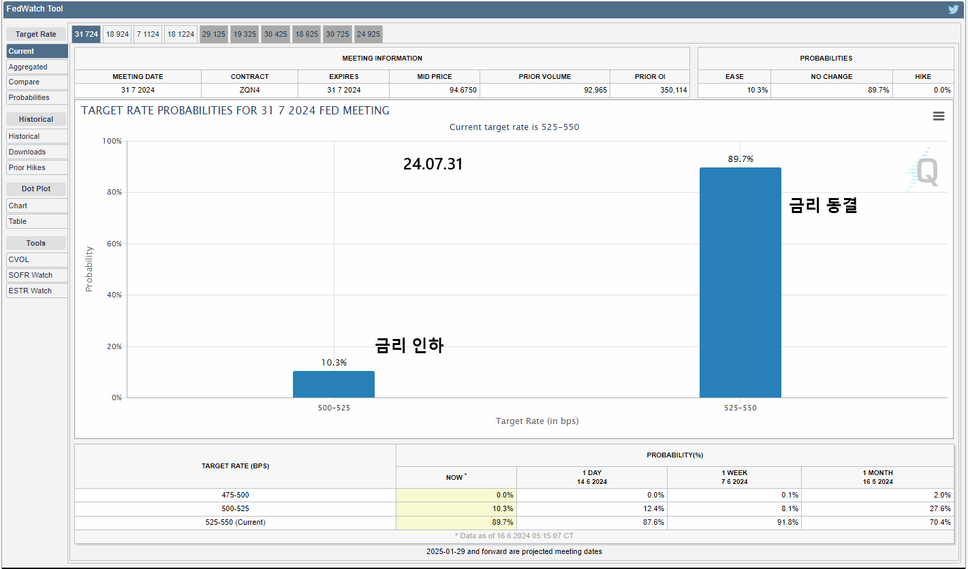Open the Current target rate view
This screenshot has width=968, height=569.
click(37, 51)
